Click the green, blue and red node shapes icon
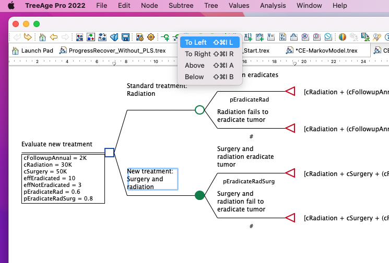The height and width of the screenshot is (263, 389). click(91, 37)
